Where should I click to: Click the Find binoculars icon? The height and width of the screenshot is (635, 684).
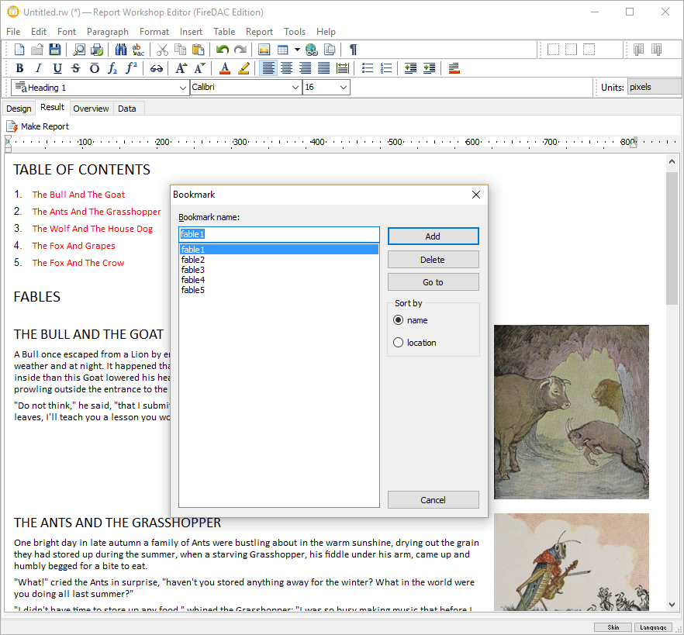point(120,50)
